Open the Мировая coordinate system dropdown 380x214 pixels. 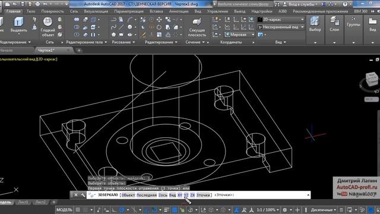coord(240,34)
